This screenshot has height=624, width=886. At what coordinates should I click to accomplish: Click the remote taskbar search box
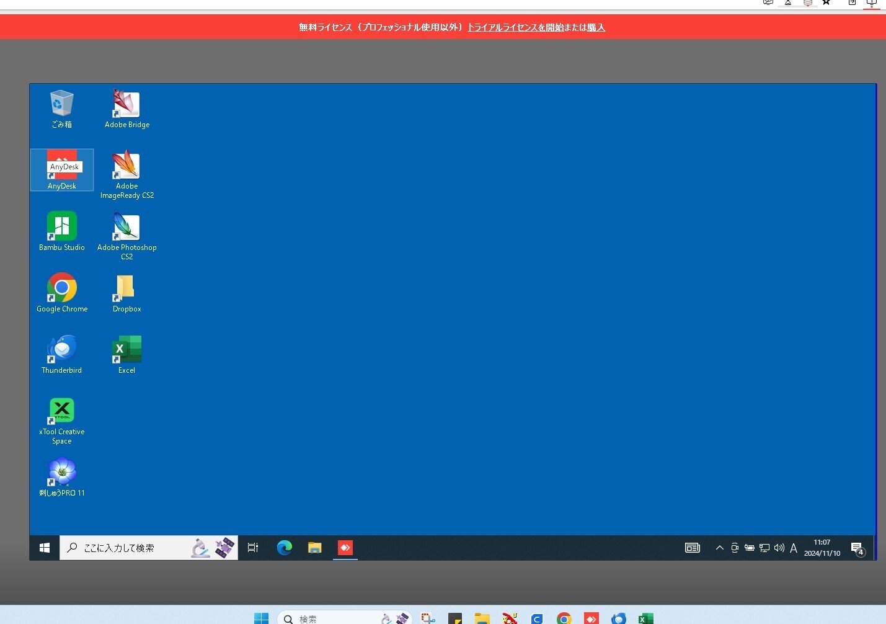[x=149, y=548]
